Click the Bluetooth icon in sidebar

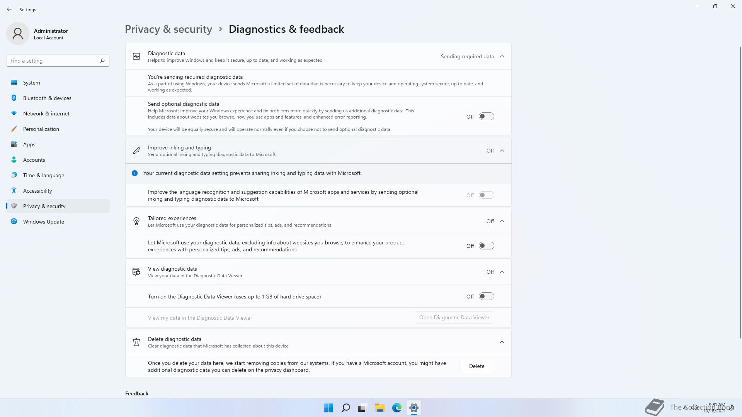coord(14,98)
